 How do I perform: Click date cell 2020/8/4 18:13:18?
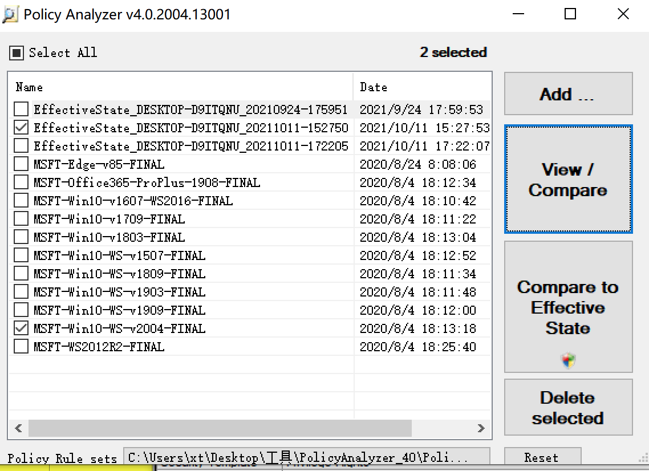pyautogui.click(x=418, y=328)
